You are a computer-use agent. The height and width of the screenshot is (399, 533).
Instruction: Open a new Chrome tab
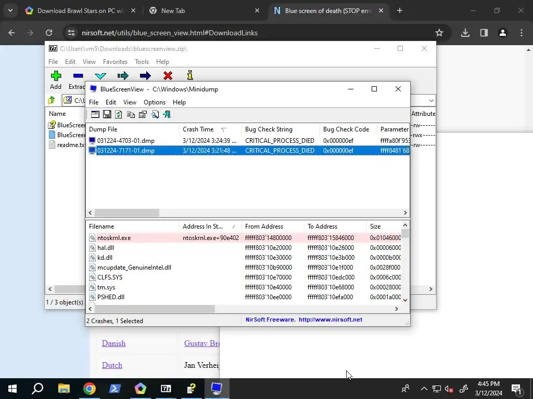pyautogui.click(x=400, y=10)
